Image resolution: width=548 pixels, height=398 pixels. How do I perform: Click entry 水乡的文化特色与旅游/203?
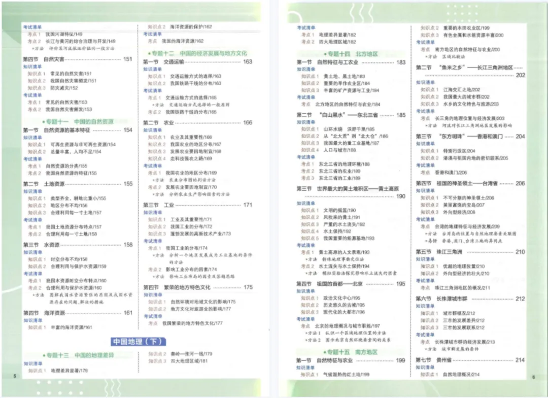(471, 104)
